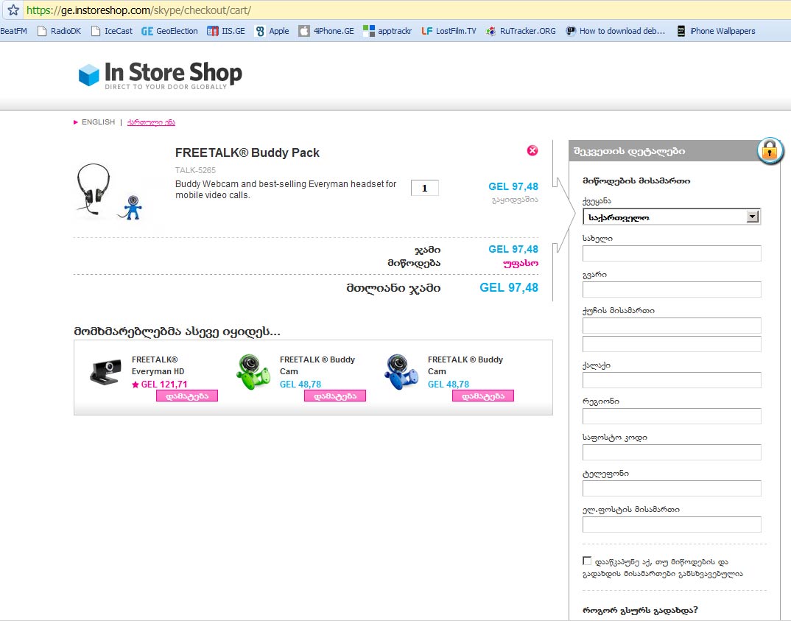Click the In Store Shop cube logo
791x621 pixels.
pos(89,74)
